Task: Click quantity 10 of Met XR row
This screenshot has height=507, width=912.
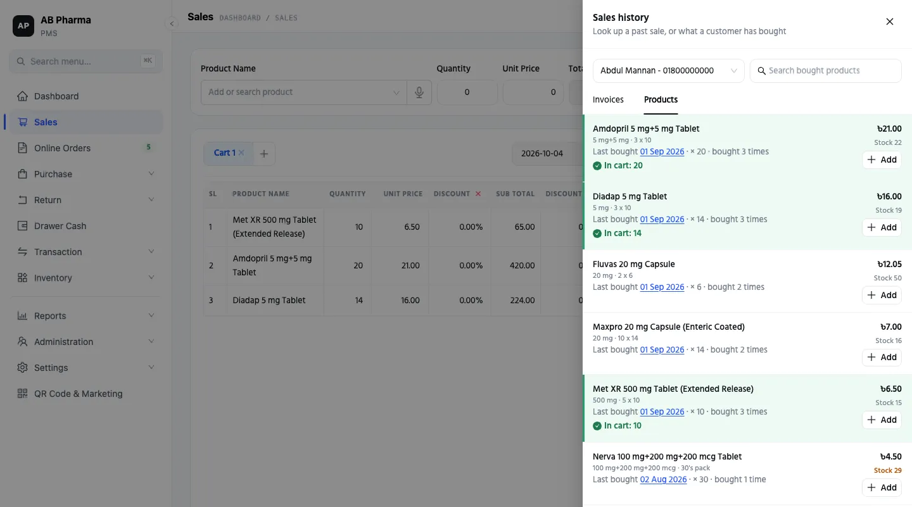Action: point(358,227)
